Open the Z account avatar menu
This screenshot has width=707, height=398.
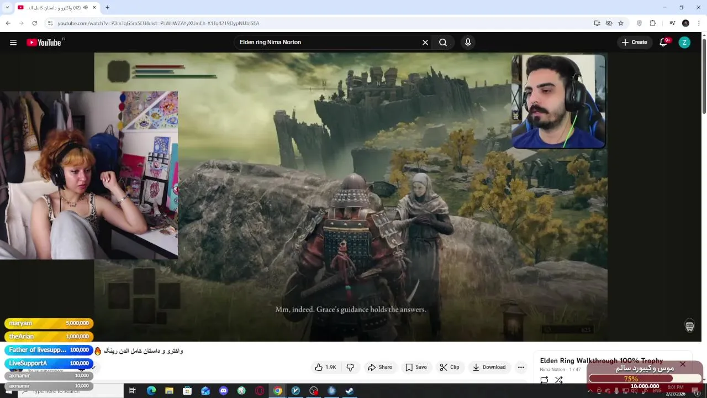pos(684,43)
